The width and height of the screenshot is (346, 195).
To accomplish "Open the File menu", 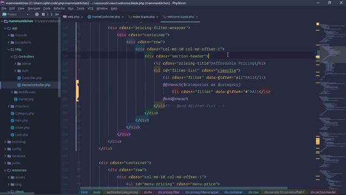I will point(4,9).
